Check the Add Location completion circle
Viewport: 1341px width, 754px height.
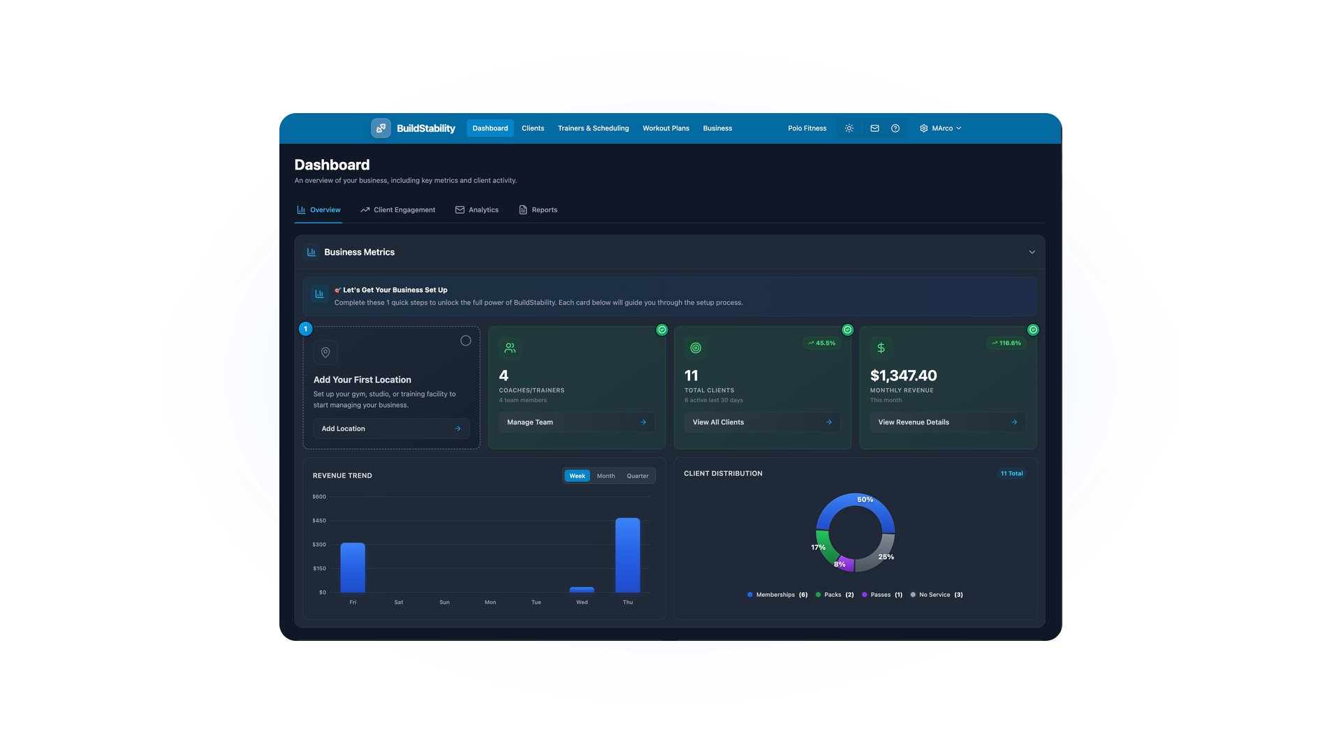click(466, 341)
